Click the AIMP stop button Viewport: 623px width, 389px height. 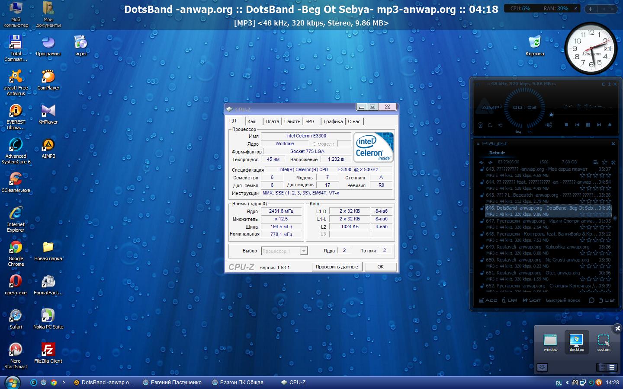566,124
